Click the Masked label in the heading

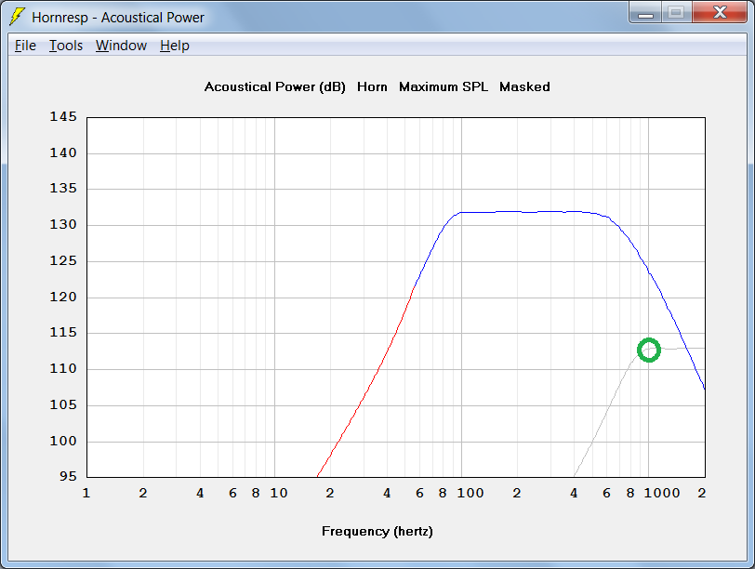(x=524, y=87)
